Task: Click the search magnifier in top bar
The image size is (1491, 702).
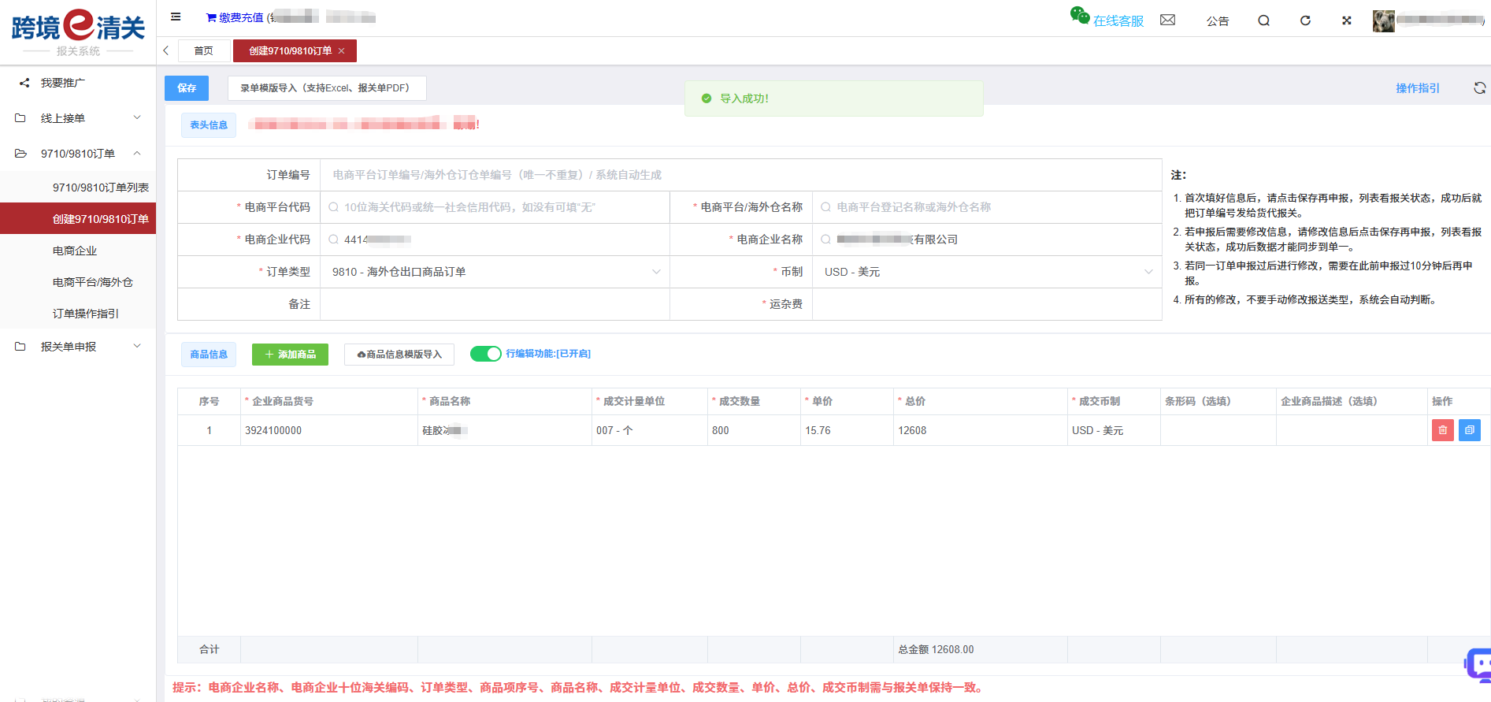Action: coord(1263,20)
